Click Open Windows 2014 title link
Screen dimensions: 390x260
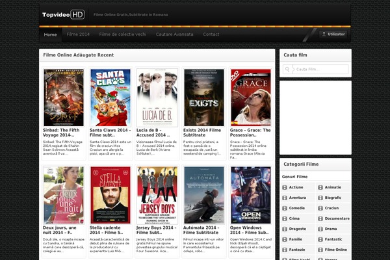pyautogui.click(x=249, y=230)
